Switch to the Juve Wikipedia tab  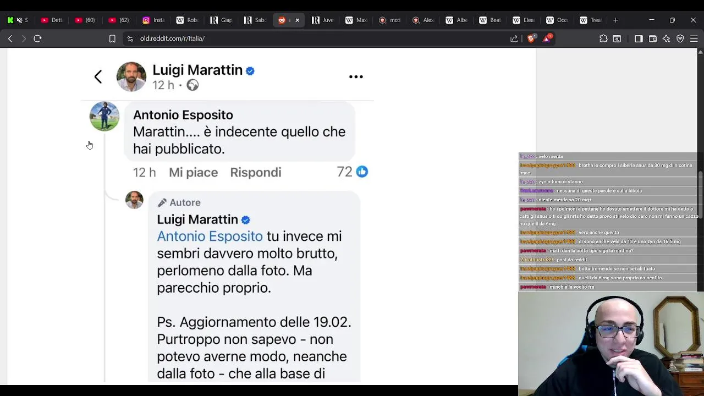[323, 20]
